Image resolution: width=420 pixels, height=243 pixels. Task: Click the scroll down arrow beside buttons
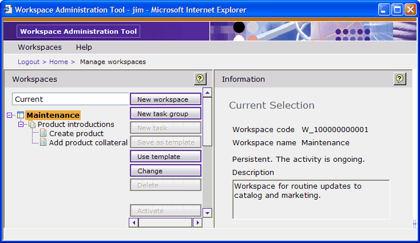pos(207,213)
